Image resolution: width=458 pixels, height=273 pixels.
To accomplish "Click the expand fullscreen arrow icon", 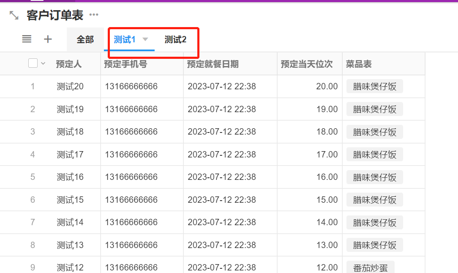I will tap(14, 15).
